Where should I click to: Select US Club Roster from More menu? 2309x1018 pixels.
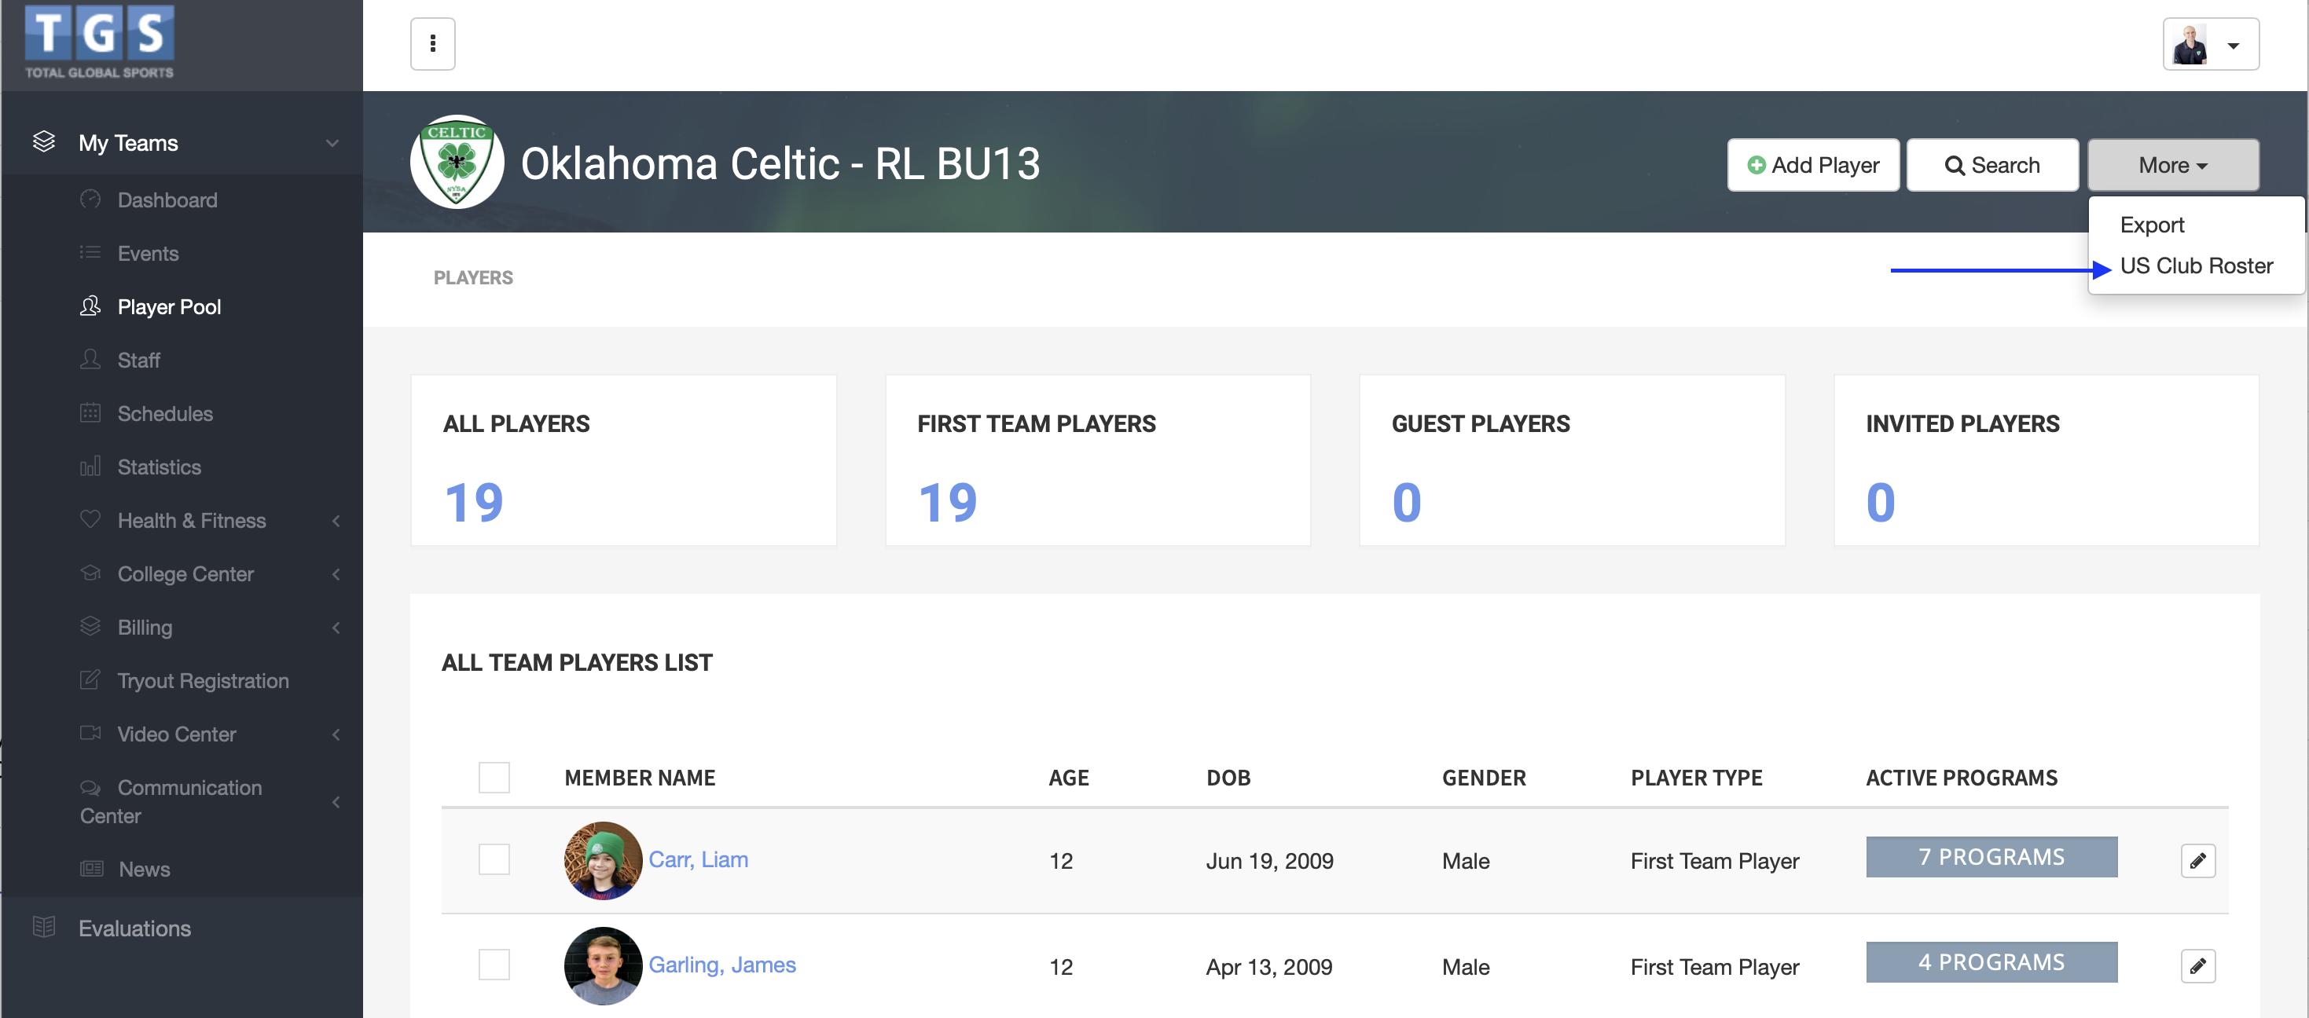click(x=2195, y=266)
